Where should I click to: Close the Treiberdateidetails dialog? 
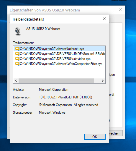click(104, 19)
